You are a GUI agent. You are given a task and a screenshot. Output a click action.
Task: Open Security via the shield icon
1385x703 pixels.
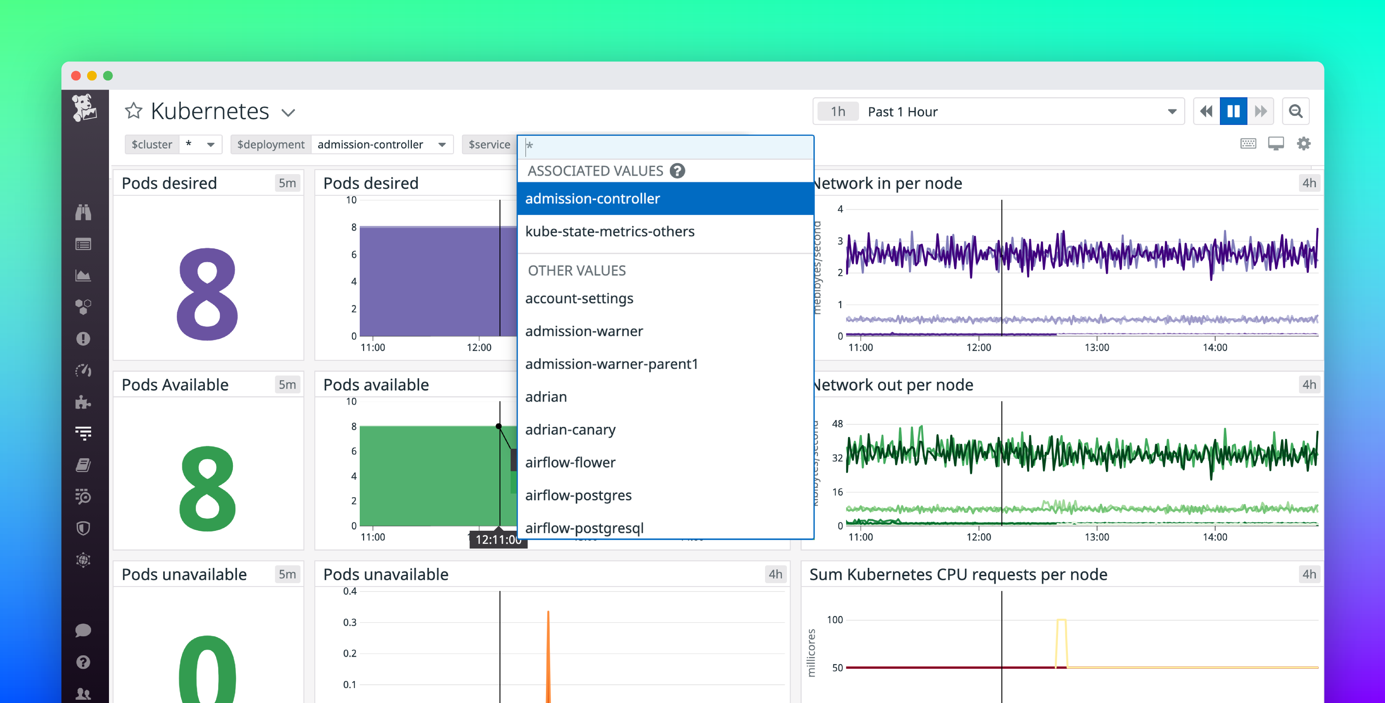(84, 528)
